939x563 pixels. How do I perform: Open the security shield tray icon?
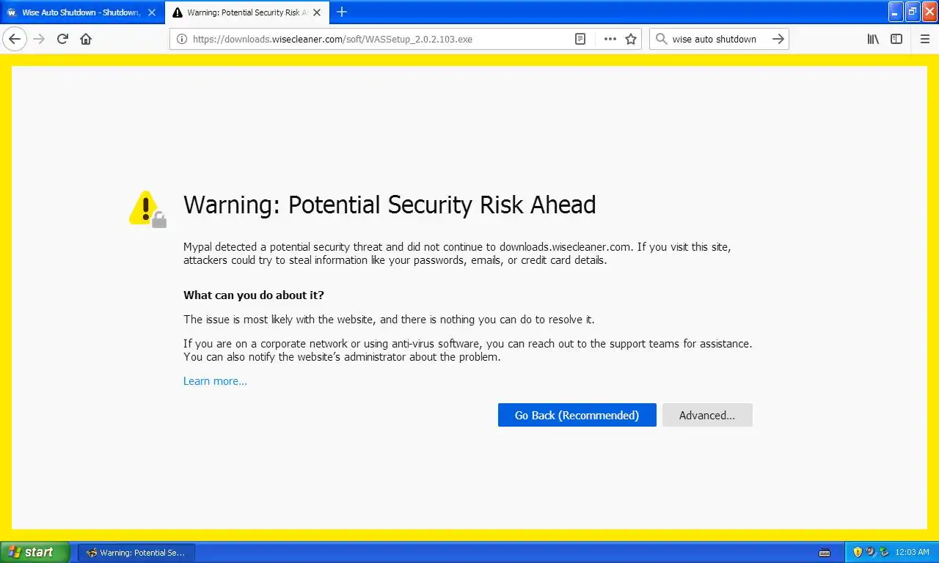(x=858, y=552)
